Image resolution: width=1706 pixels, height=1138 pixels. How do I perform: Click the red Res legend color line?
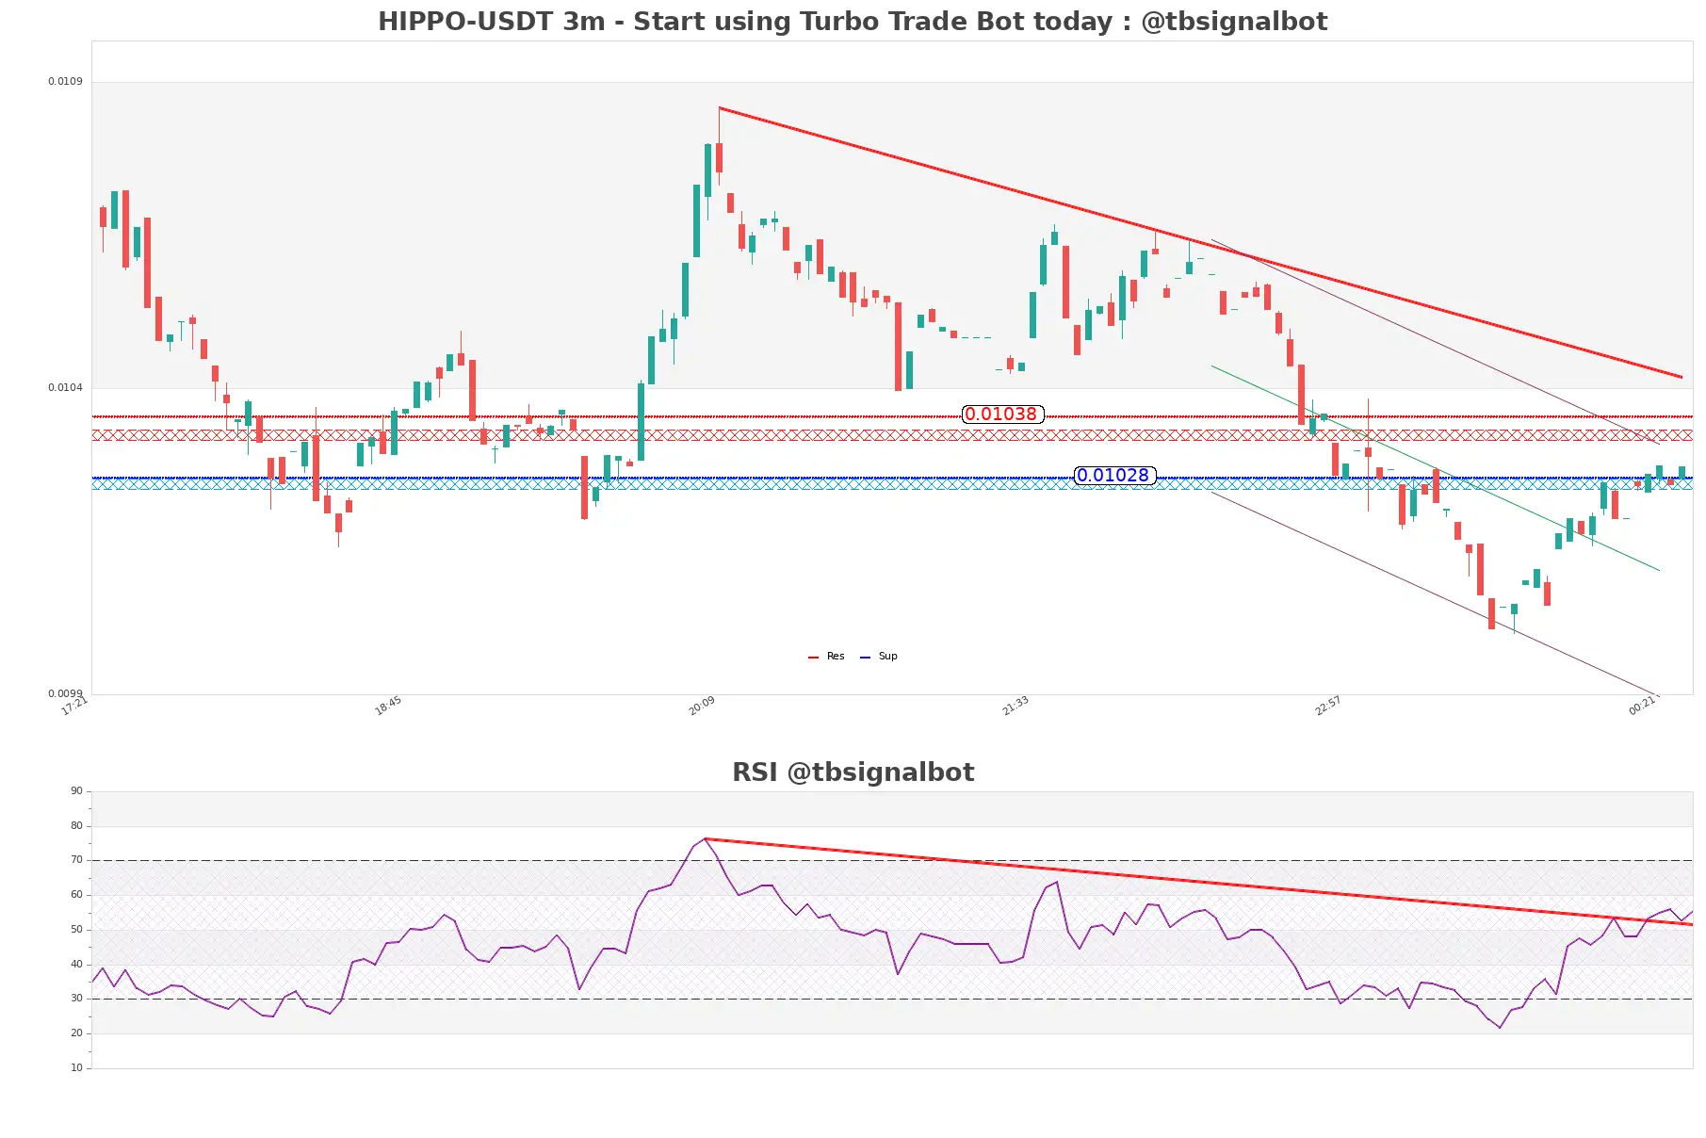coord(813,658)
